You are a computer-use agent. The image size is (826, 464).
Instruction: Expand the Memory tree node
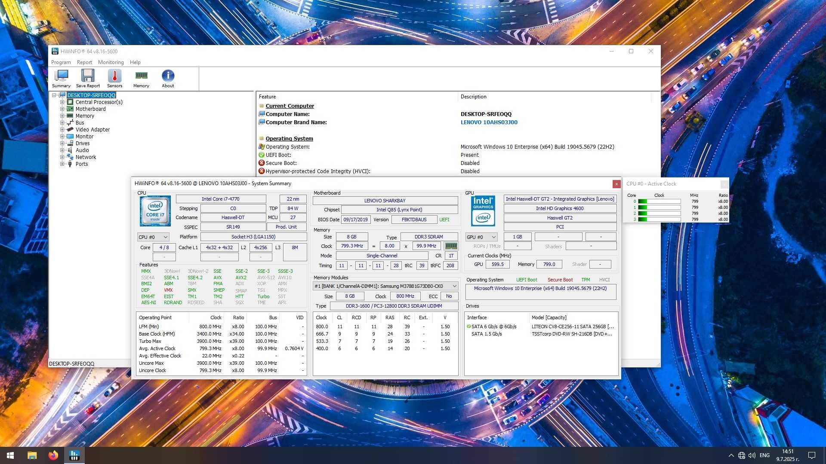point(62,116)
